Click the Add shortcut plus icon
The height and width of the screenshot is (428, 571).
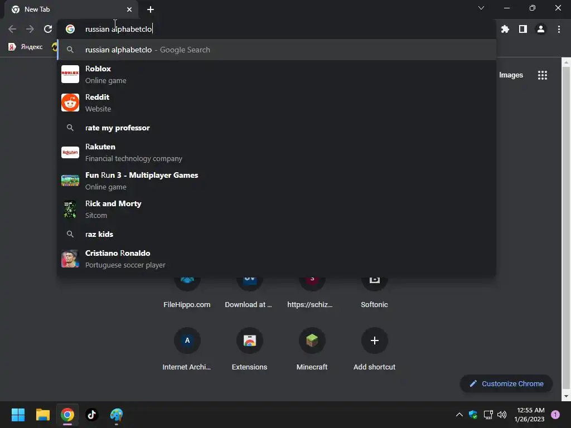click(374, 341)
